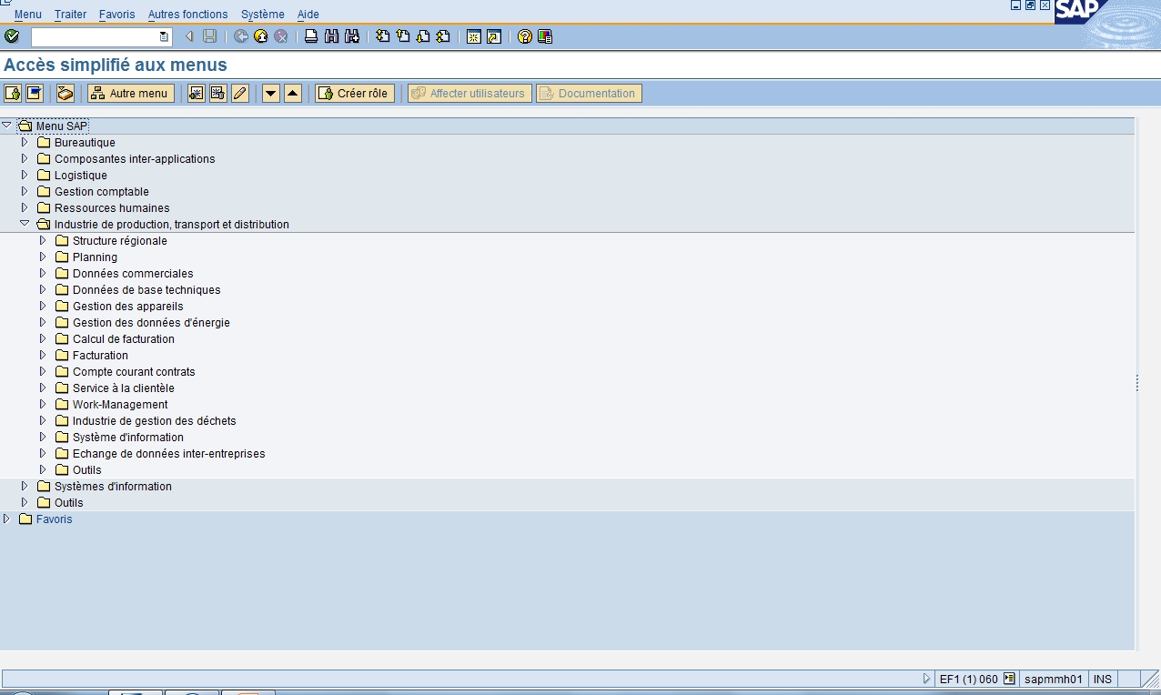
Task: Select the Service à la clientèle entry
Action: click(x=124, y=388)
